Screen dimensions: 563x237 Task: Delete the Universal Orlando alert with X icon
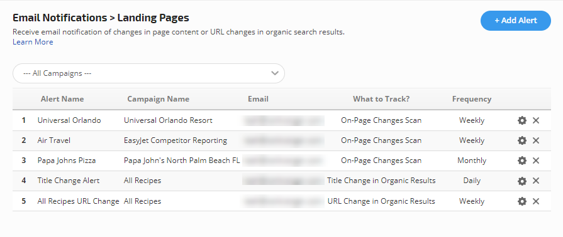pos(536,120)
